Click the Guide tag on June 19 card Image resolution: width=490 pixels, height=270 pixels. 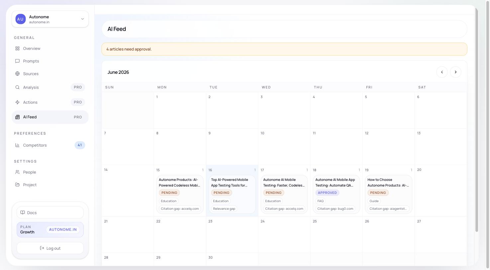(x=374, y=201)
